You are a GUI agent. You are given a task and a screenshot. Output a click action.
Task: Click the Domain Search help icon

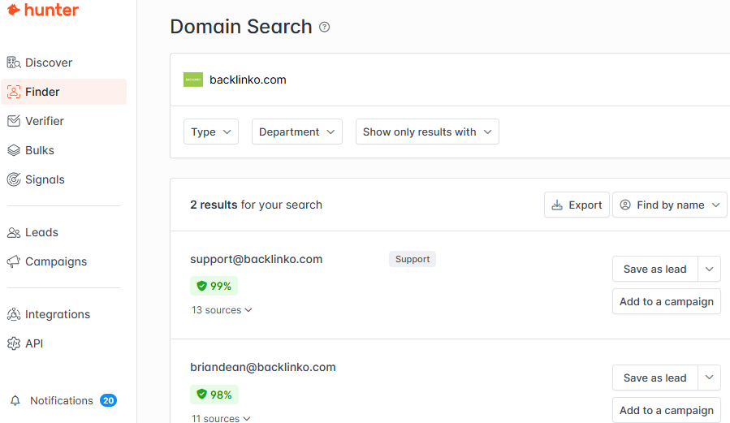point(325,27)
